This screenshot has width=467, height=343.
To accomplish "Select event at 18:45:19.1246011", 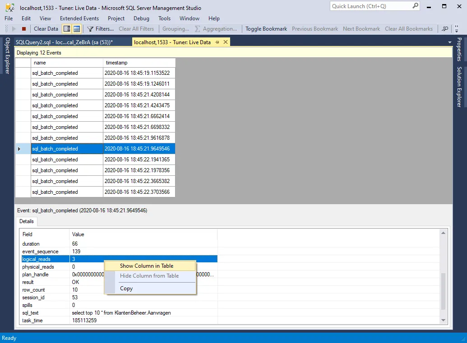I will point(103,84).
